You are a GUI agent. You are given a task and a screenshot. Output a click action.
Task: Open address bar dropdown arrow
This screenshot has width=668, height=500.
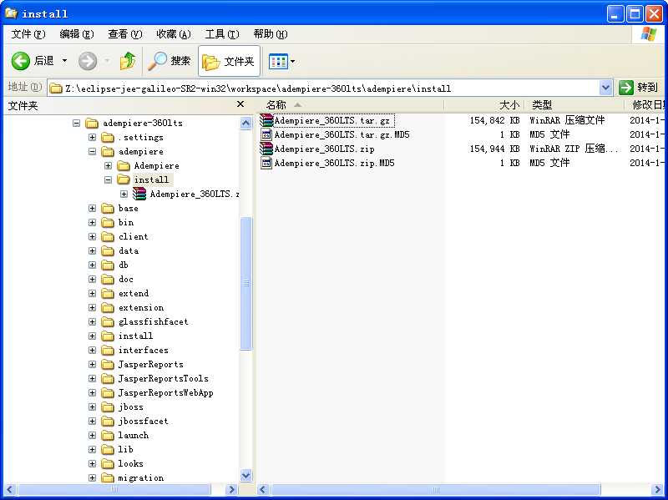[x=605, y=88]
